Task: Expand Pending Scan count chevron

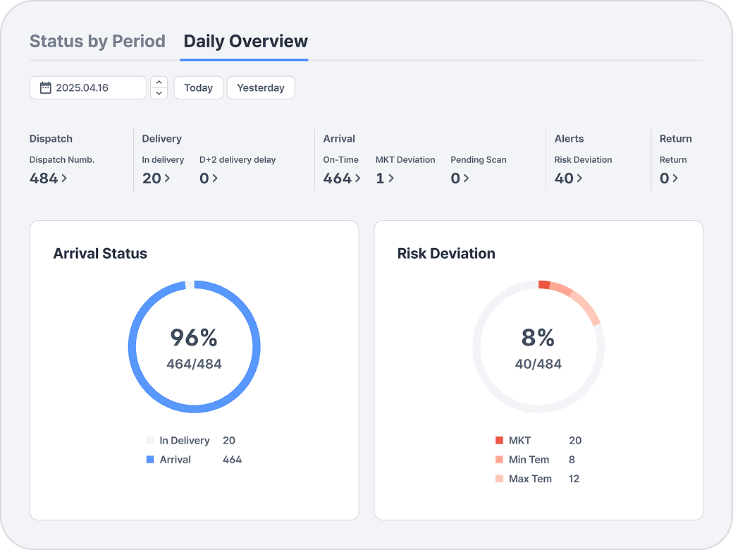Action: coord(467,178)
